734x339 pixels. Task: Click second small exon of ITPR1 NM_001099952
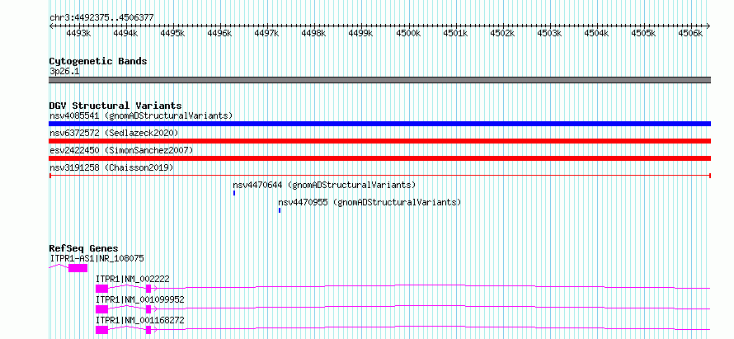[x=148, y=309]
